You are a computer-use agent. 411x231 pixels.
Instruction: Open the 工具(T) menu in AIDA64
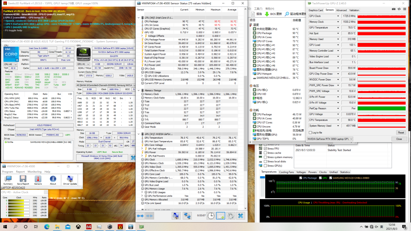tap(258, 9)
